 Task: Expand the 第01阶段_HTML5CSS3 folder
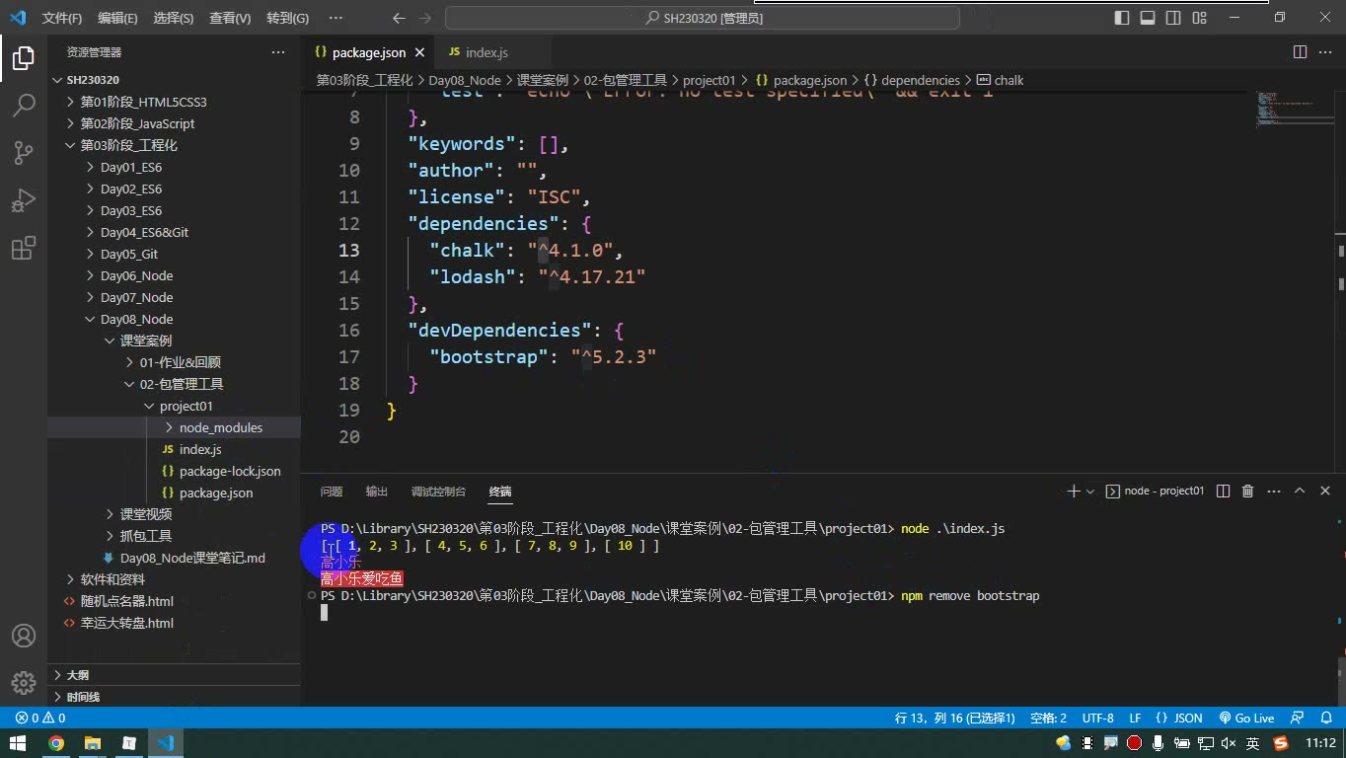coord(174,102)
